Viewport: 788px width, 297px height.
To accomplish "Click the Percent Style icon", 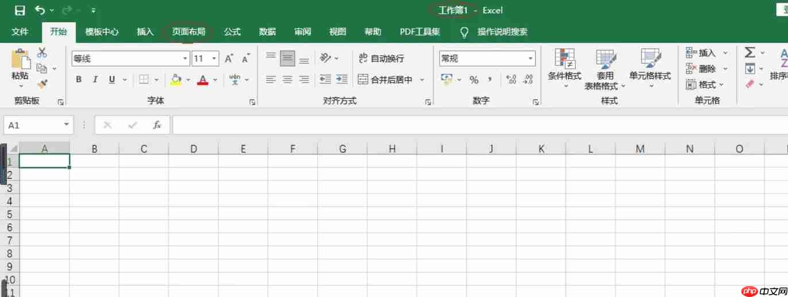I will click(x=474, y=80).
